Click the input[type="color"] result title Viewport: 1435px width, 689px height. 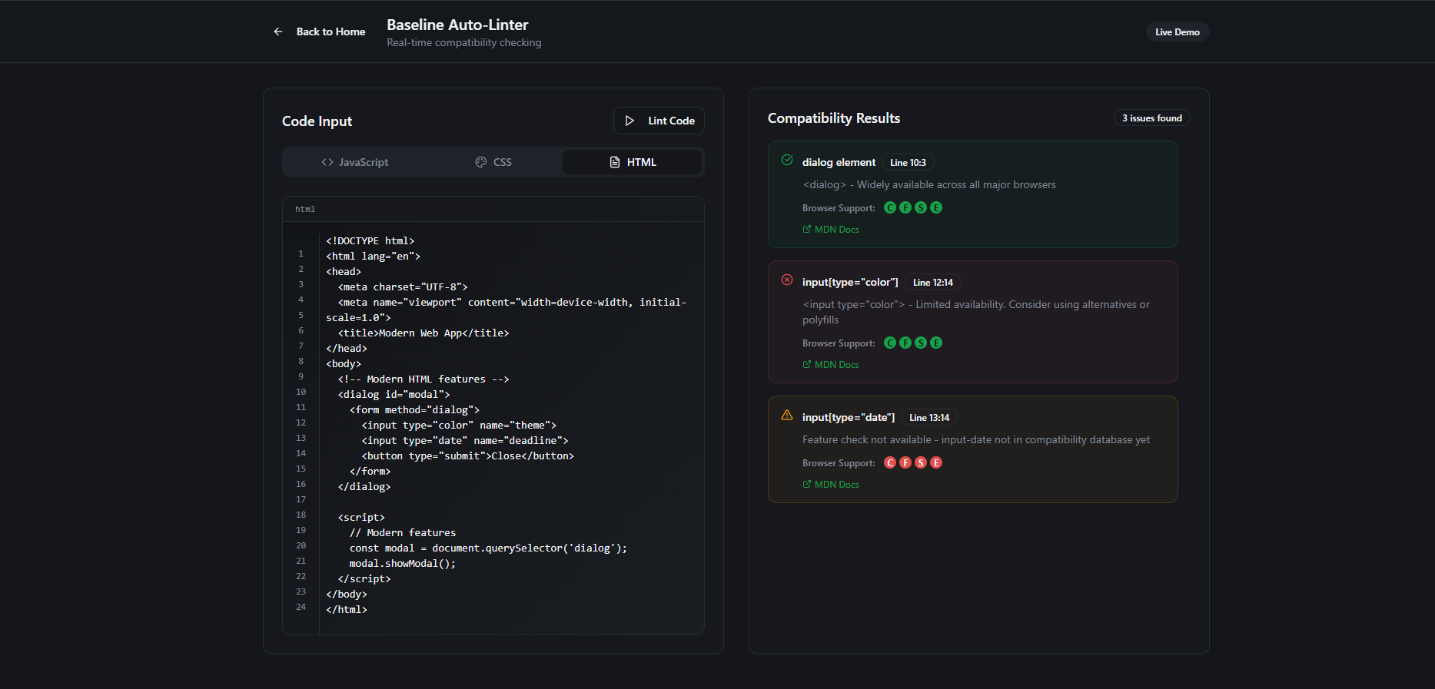[850, 282]
